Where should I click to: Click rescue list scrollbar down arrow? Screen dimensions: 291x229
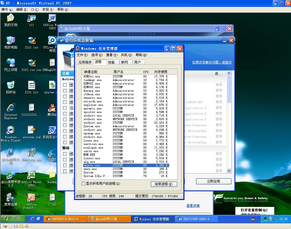(x=229, y=170)
